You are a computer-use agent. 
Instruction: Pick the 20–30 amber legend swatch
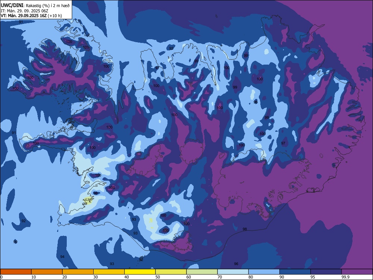click(78, 272)
